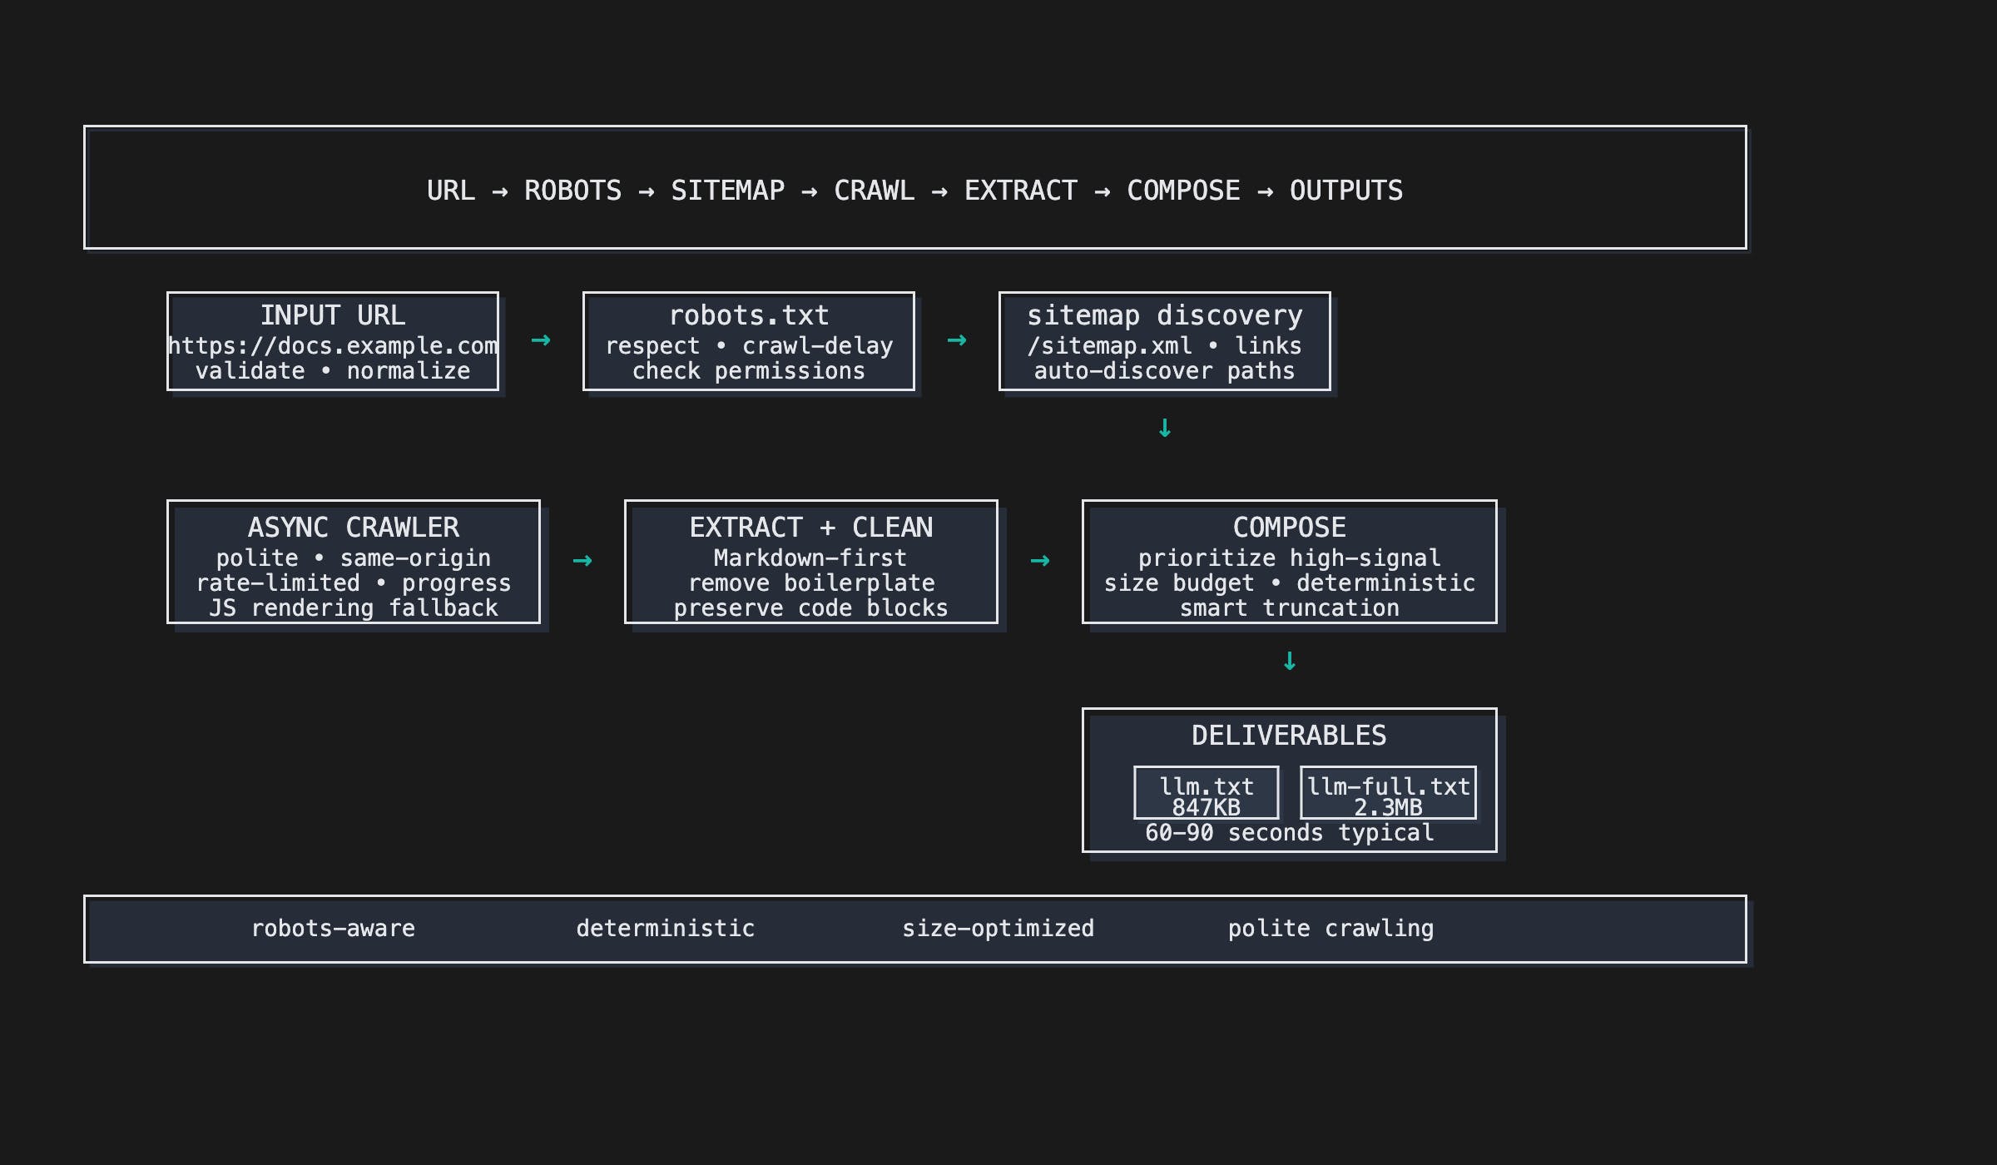Click arrow between ASYNC CRAWLER and EXTRACT + CLEAN

click(582, 561)
